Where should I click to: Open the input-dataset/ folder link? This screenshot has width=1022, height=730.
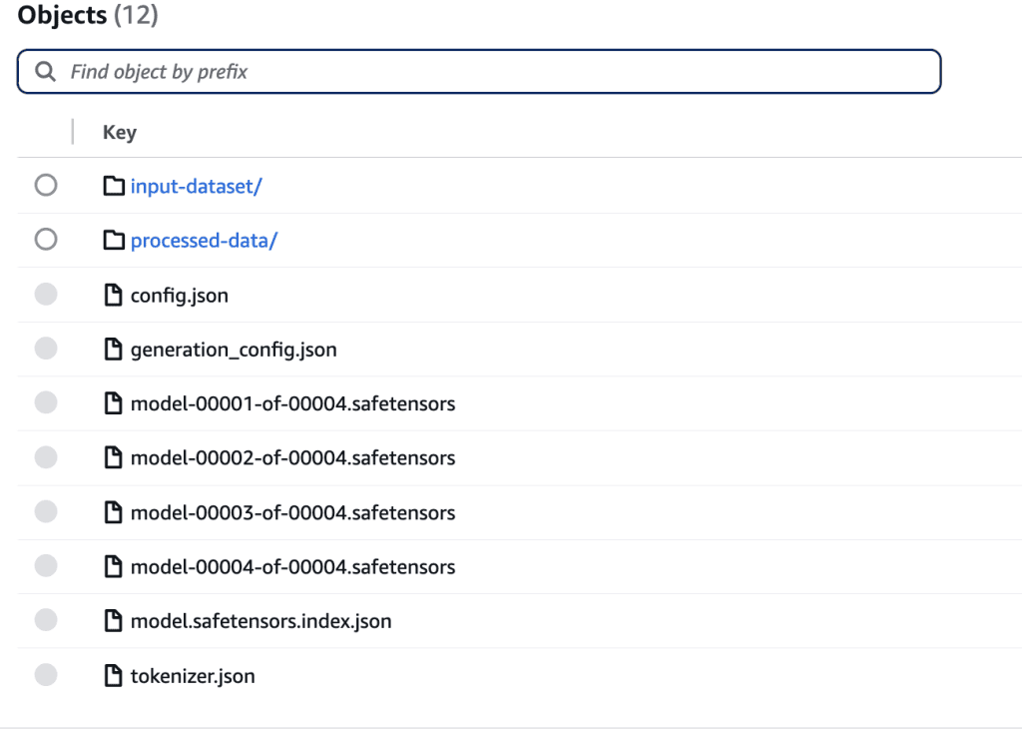tap(196, 186)
